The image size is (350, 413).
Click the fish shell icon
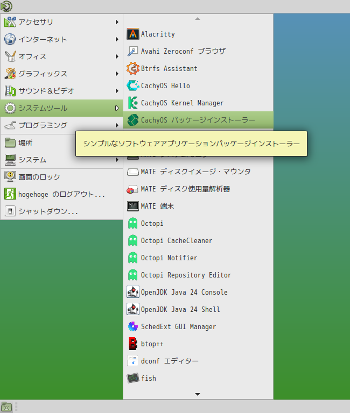point(132,378)
